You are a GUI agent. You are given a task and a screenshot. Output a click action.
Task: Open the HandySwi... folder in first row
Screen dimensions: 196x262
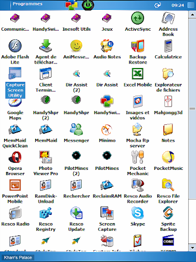click(45, 18)
